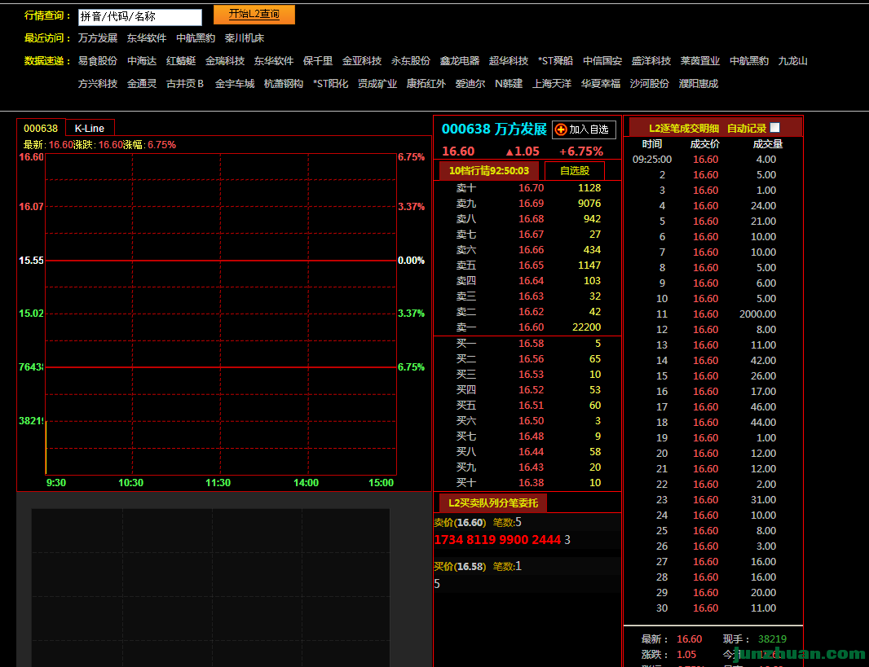869x667 pixels.
Task: Click the 买价(16.58) queue label
Action: coord(460,567)
